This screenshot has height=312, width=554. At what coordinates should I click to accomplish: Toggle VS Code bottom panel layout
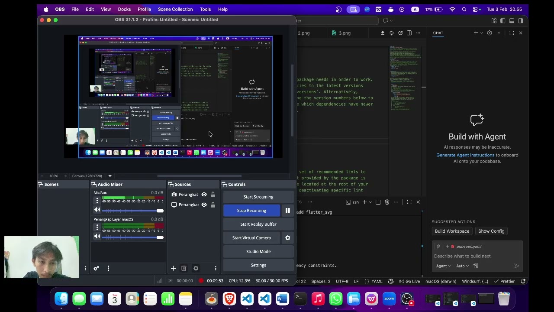click(x=512, y=20)
